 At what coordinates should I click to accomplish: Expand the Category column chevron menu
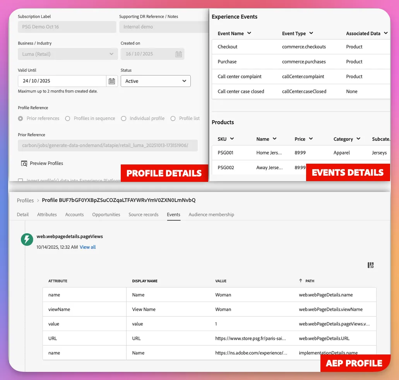tap(358, 139)
